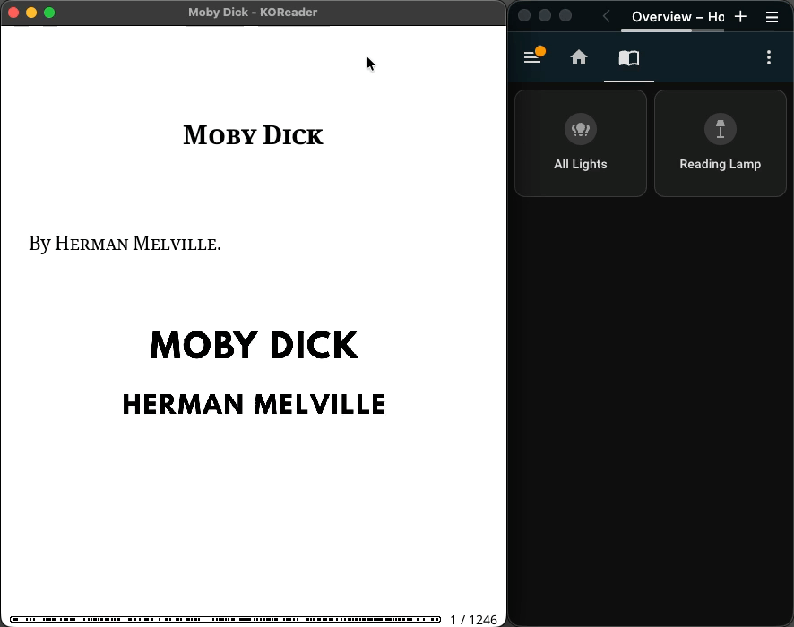Open the Home Assistant sidebar menu icon
The height and width of the screenshot is (627, 794).
[532, 57]
